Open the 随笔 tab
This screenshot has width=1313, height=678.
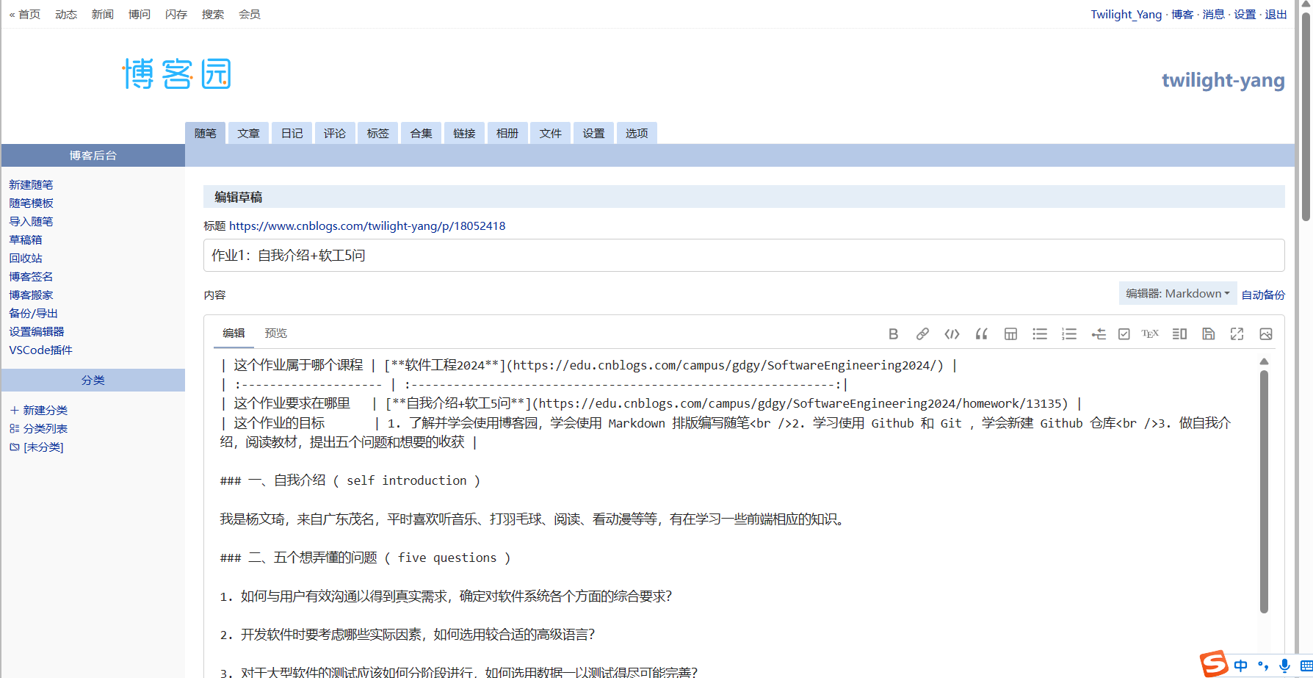206,133
